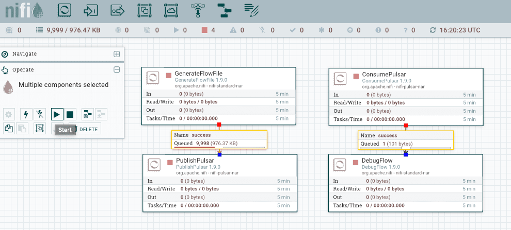Click the DebugFlow processor icon

tap(340, 165)
